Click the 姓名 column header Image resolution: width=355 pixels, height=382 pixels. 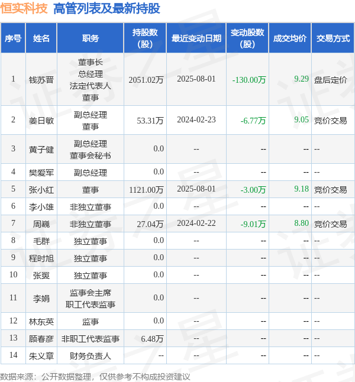[x=41, y=38]
